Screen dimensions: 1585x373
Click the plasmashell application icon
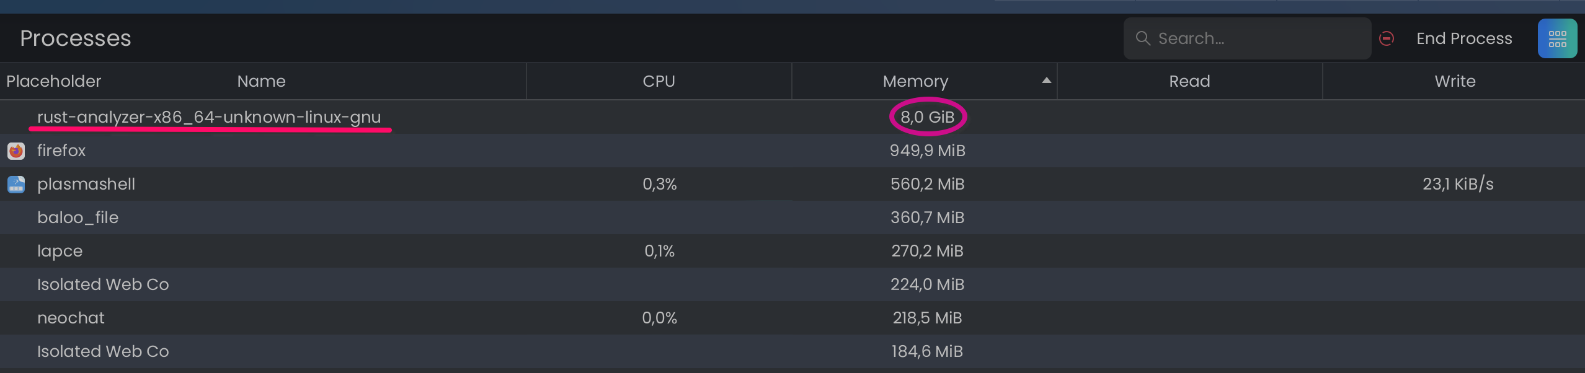(x=16, y=184)
